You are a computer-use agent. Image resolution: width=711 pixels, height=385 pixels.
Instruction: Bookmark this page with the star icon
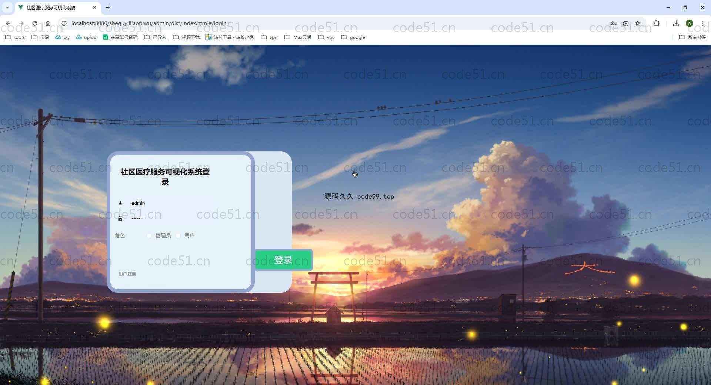click(x=638, y=23)
